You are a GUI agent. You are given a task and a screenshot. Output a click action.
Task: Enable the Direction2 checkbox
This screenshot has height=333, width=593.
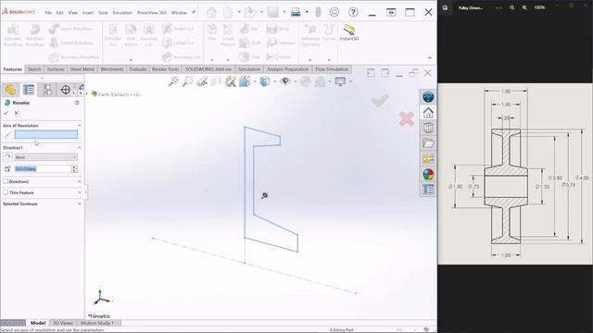[6, 181]
